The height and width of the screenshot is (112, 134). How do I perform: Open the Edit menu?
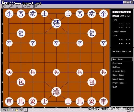coord(11,6)
